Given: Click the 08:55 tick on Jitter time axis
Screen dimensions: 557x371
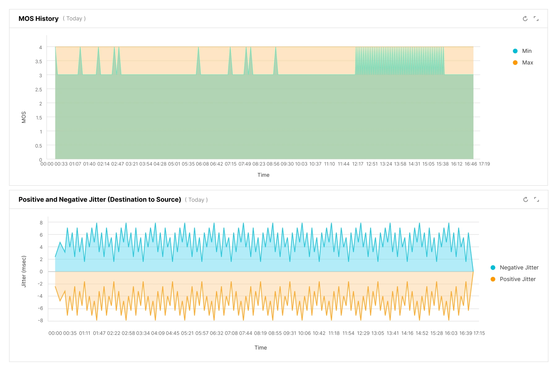Looking at the screenshot, I should pos(275,333).
